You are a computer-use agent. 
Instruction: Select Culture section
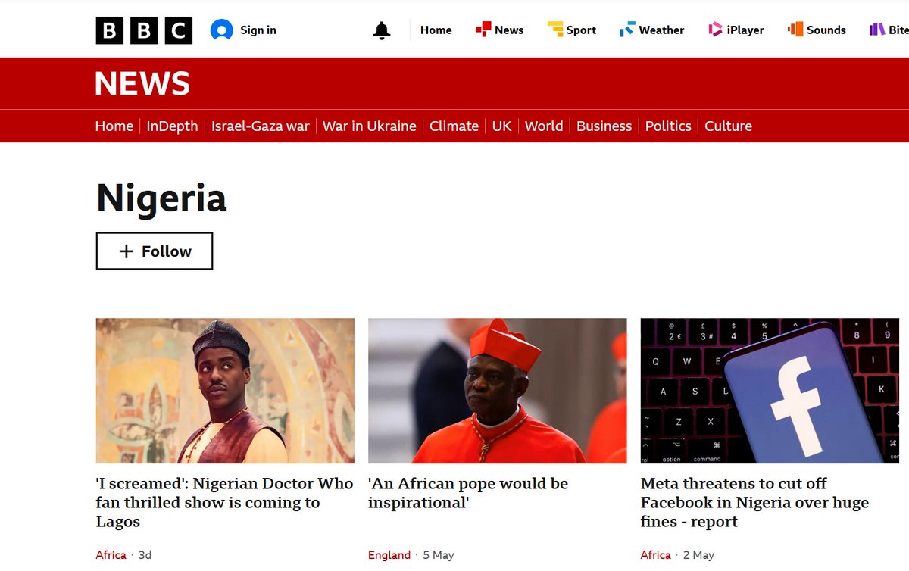(728, 126)
